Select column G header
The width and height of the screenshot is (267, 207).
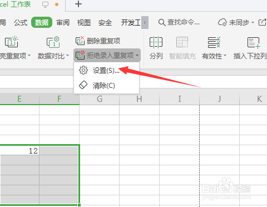point(100,99)
